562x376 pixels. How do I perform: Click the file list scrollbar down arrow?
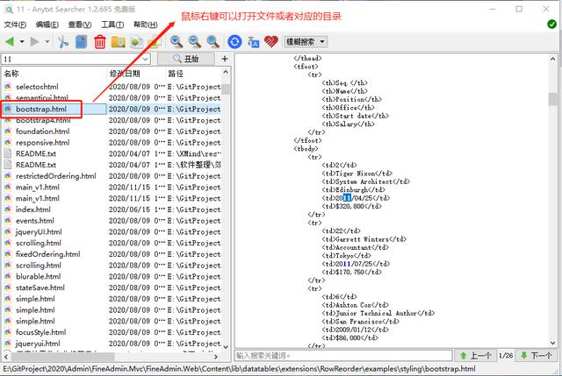226,347
